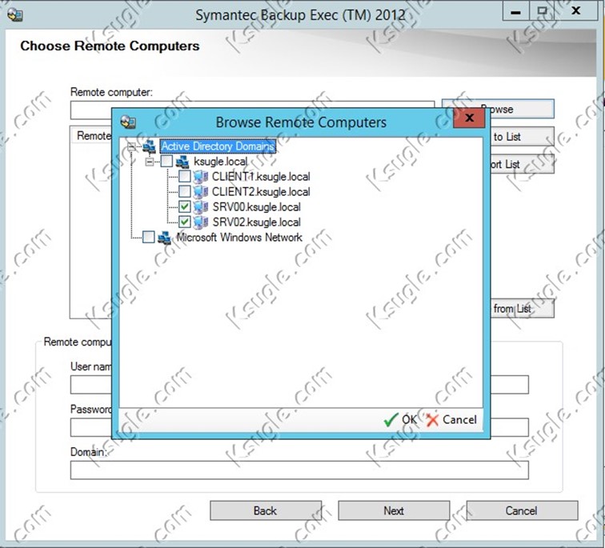
Task: Click the SRV00.ksugle.local computer icon
Action: (x=201, y=207)
